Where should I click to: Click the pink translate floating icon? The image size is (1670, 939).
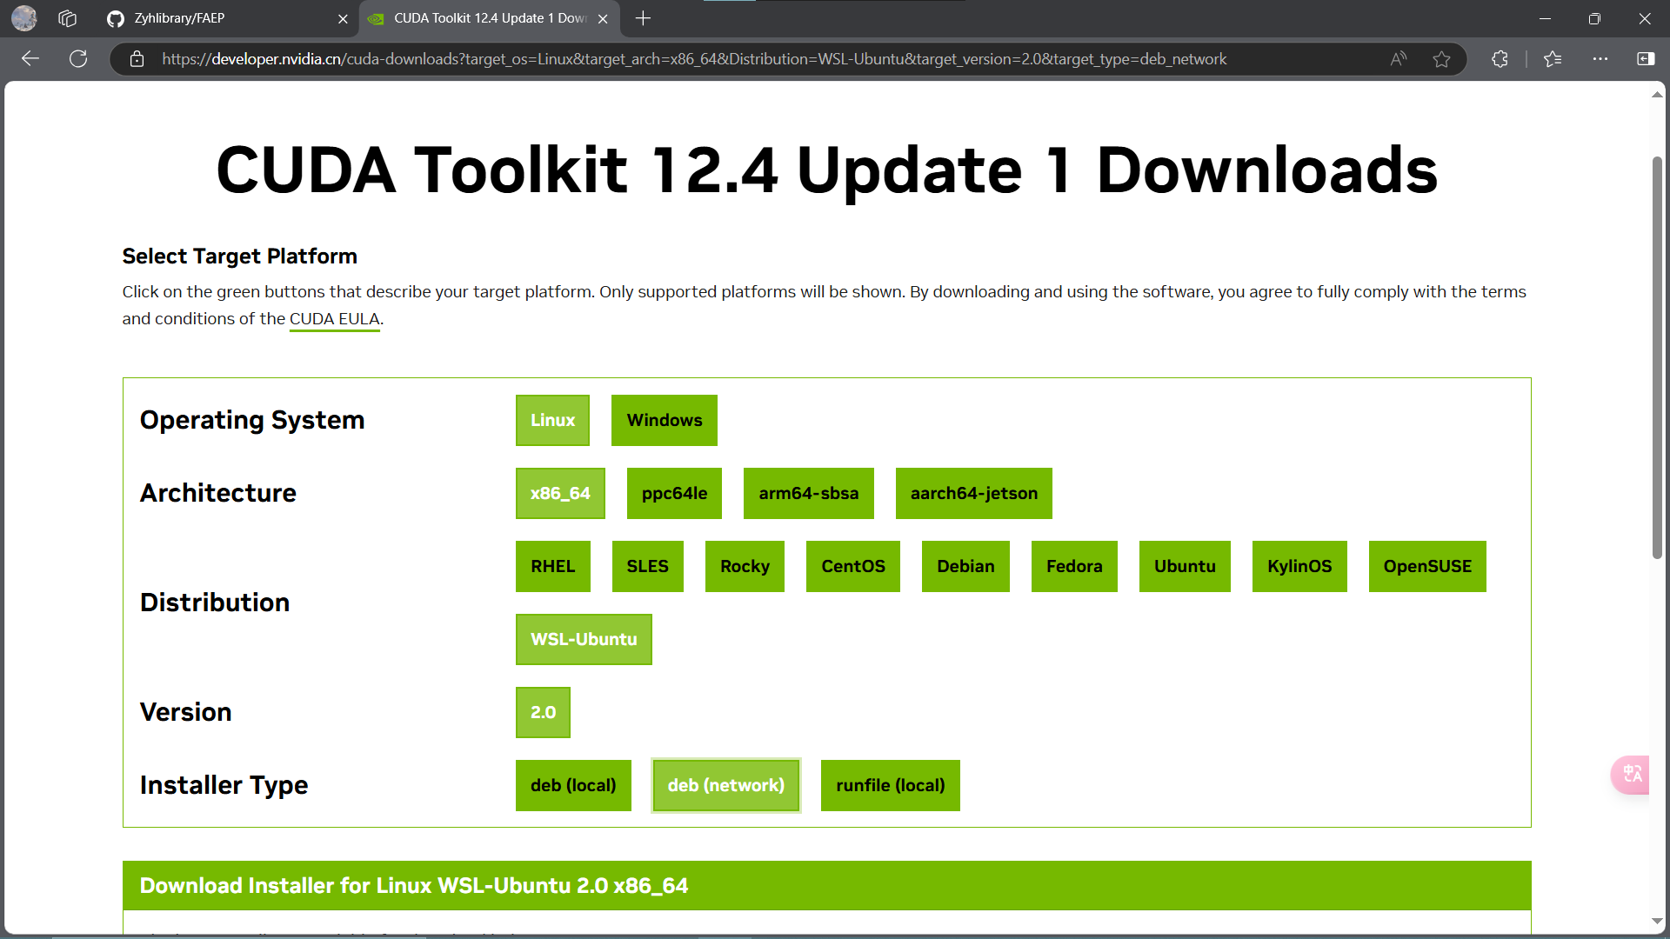click(1632, 774)
